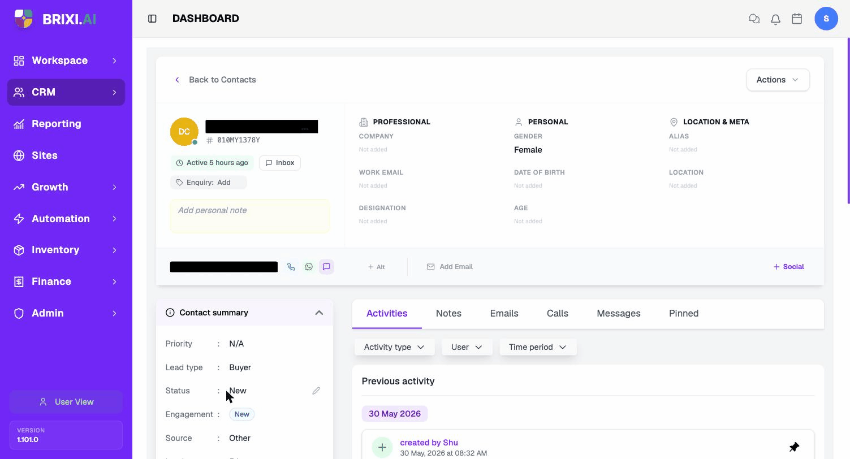
Task: Click the User View button
Action: (66, 402)
